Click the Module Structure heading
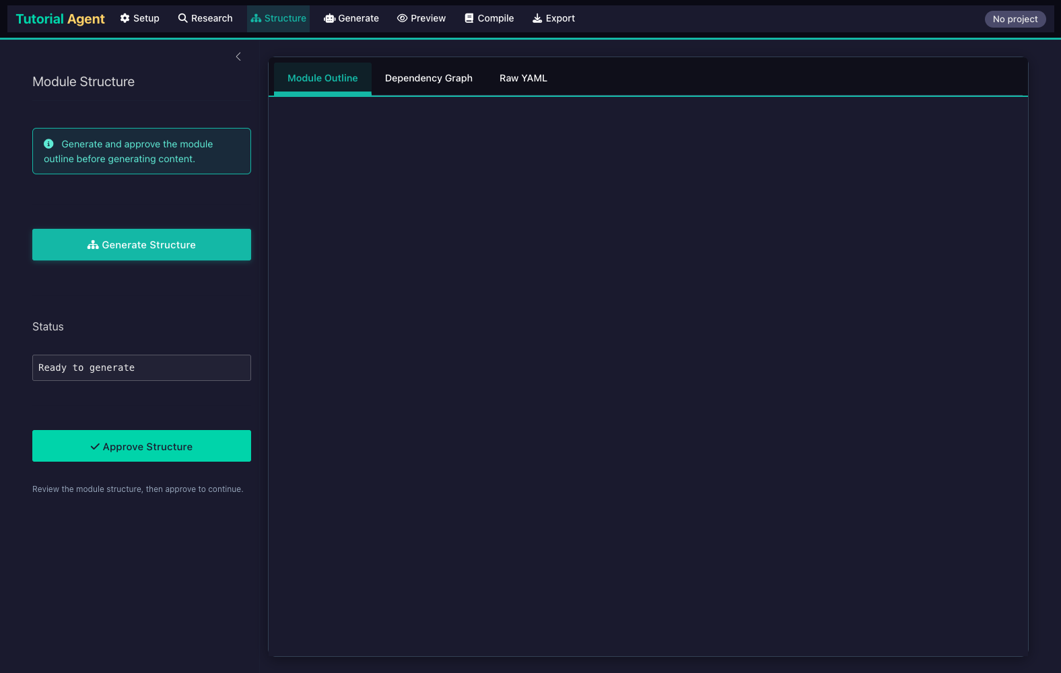Image resolution: width=1061 pixels, height=673 pixels. 83,81
